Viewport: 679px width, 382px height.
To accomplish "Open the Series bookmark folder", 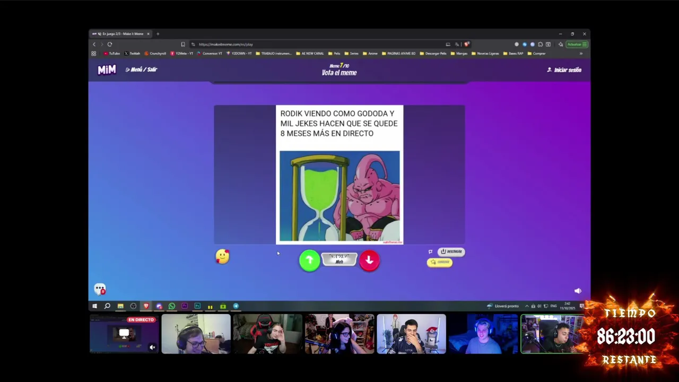I will tap(352, 54).
